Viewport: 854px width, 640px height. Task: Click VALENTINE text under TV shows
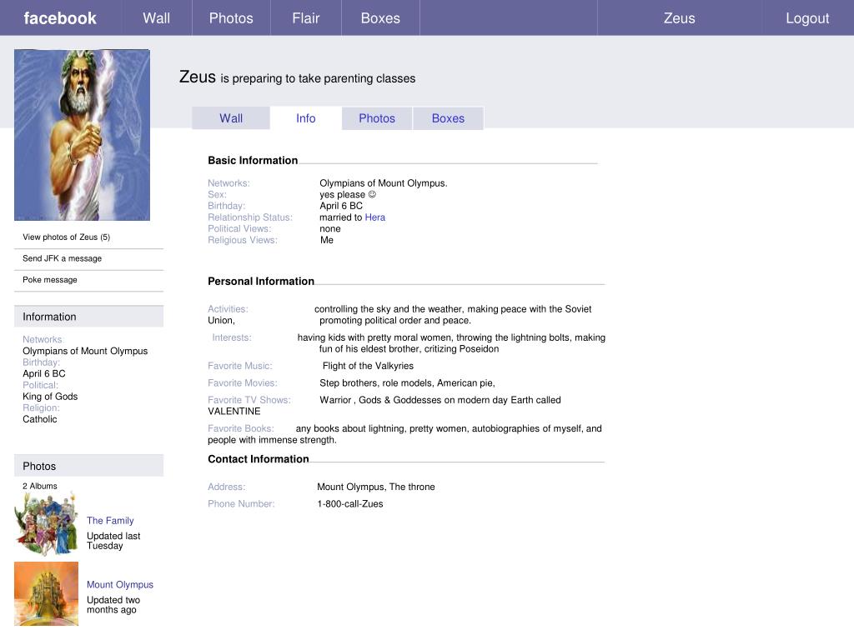[234, 412]
